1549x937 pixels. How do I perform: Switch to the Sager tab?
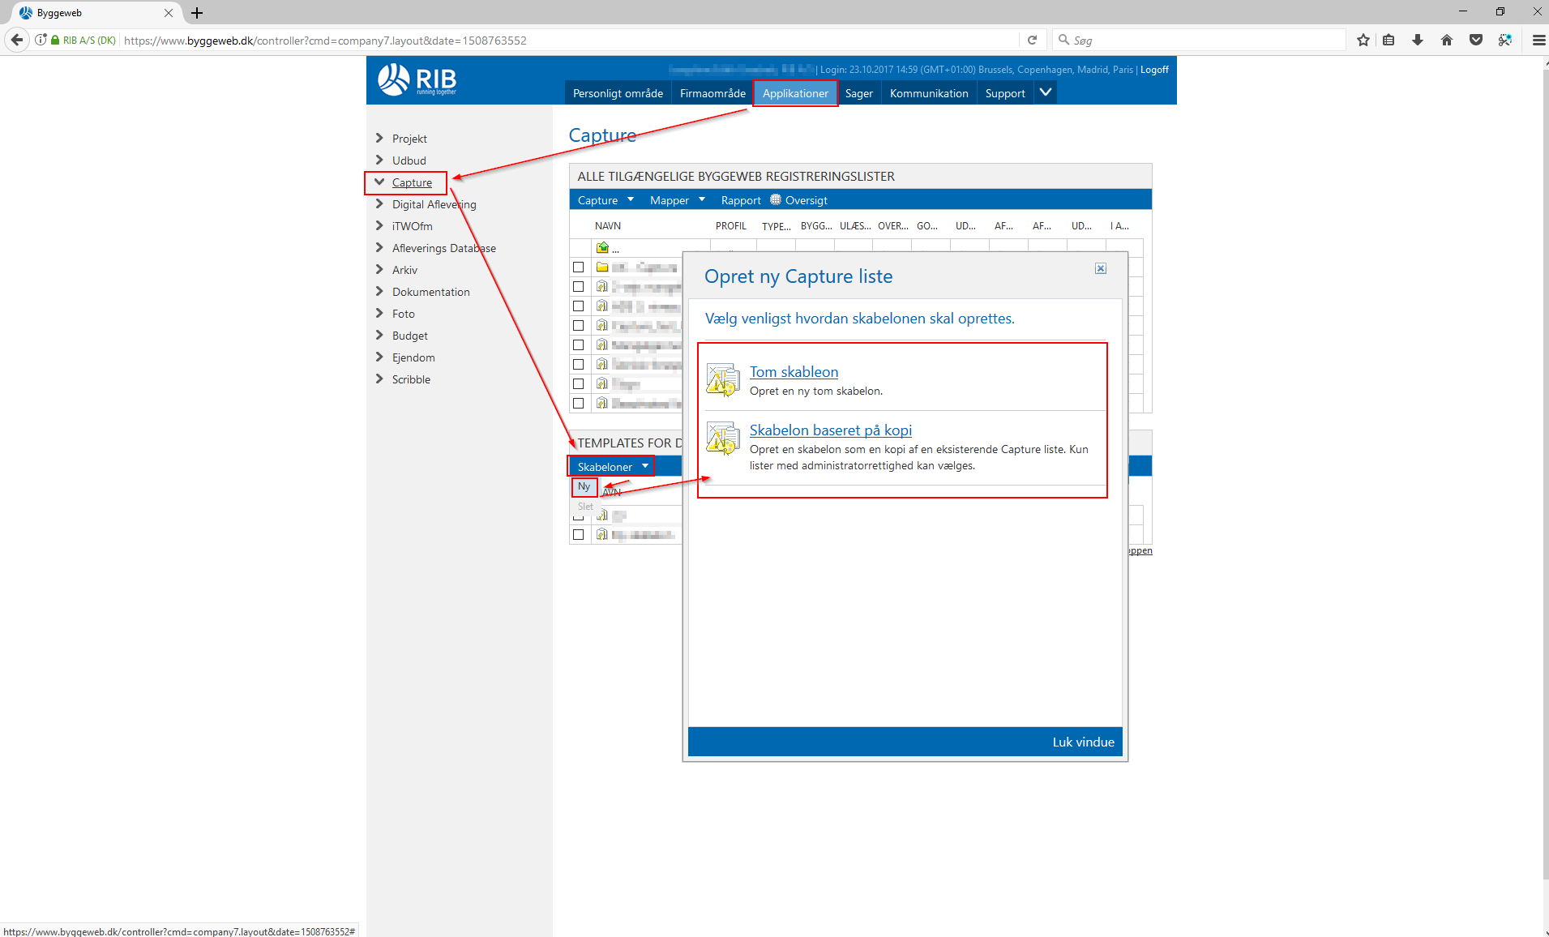pyautogui.click(x=858, y=93)
